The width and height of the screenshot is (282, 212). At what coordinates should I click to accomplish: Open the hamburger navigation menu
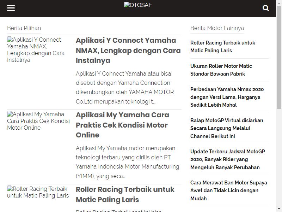[x=11, y=8]
